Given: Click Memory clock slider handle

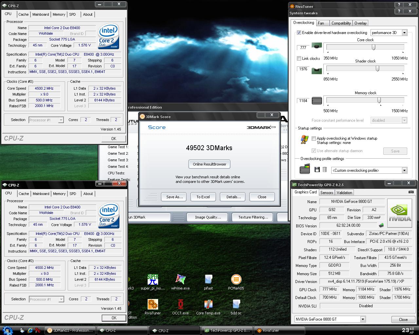Looking at the screenshot, I should (x=379, y=100).
